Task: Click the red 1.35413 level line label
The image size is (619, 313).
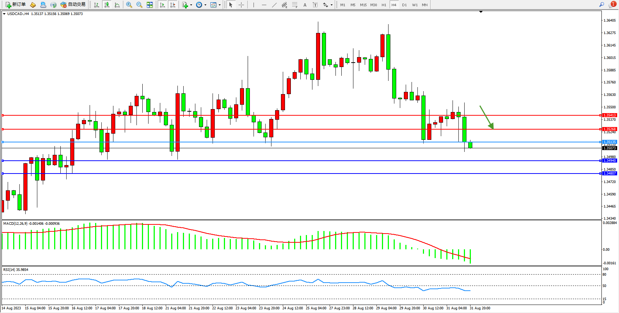Action: tap(609, 115)
